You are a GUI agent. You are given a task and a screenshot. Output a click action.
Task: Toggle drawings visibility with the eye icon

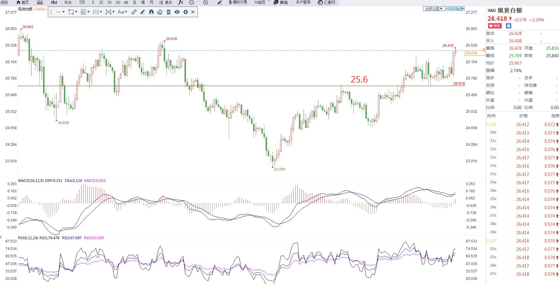(177, 12)
